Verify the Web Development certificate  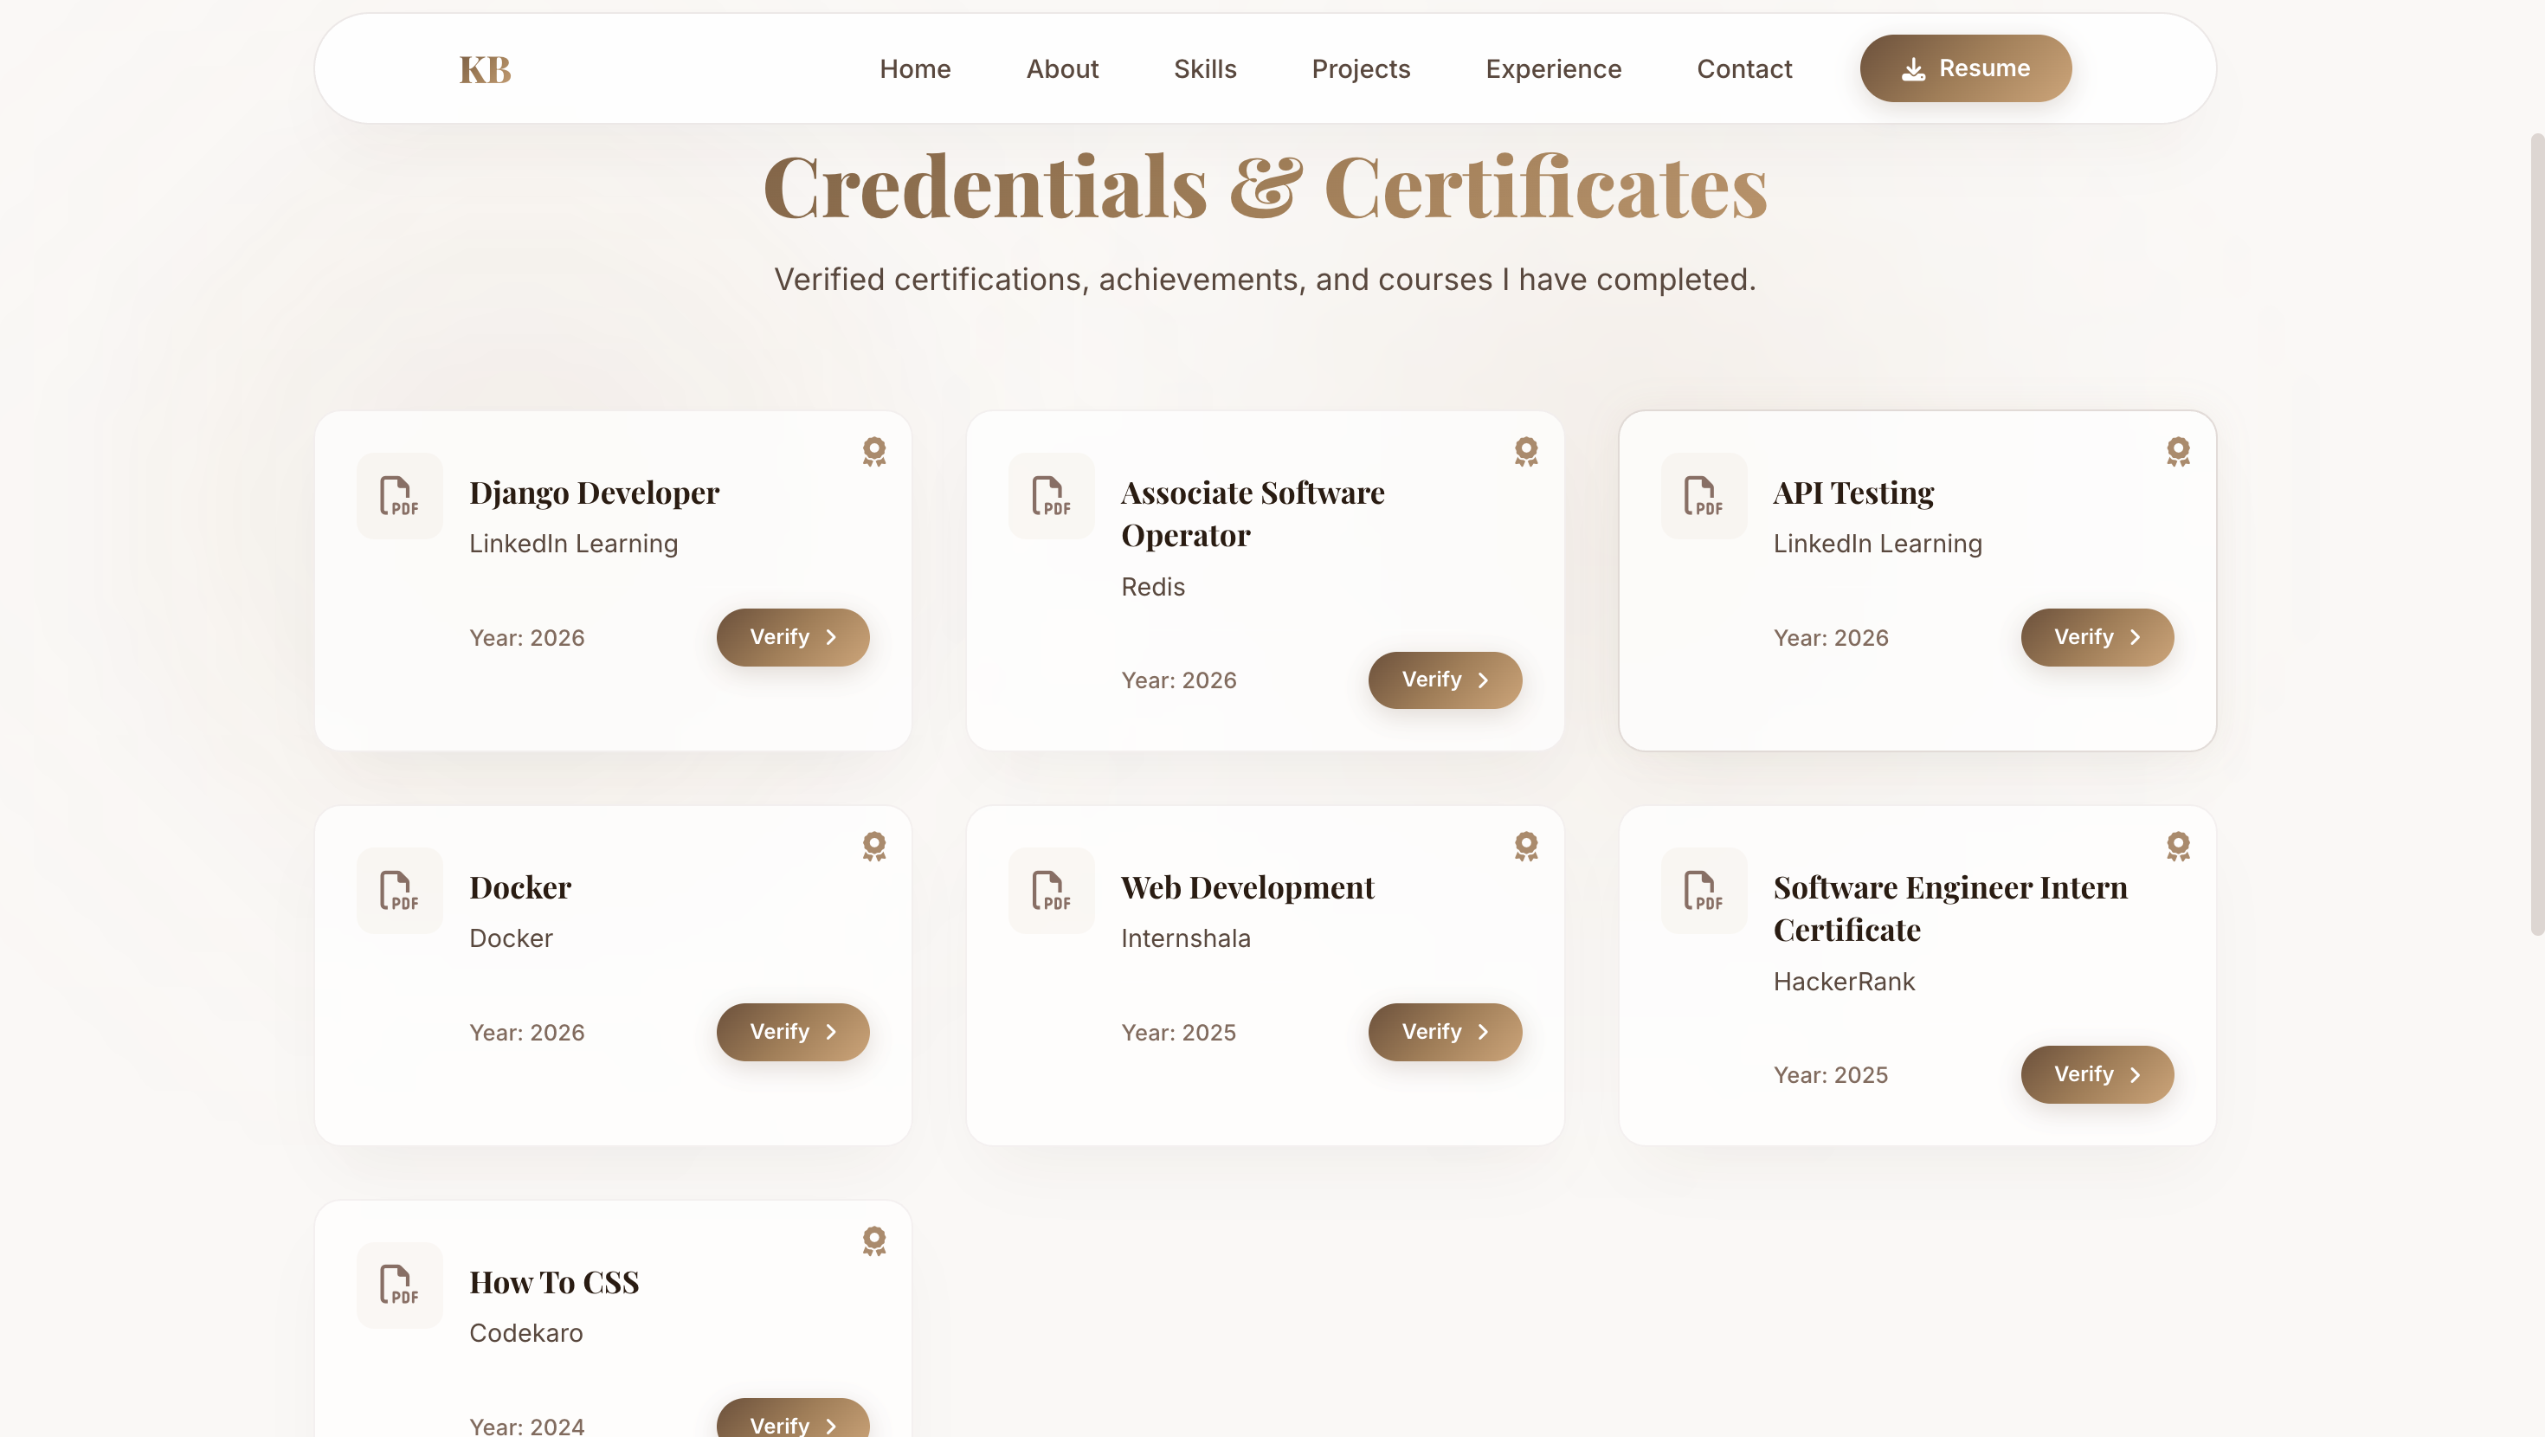click(x=1445, y=1032)
